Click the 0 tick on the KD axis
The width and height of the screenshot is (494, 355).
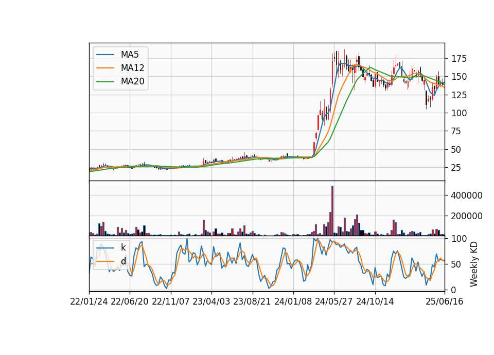click(x=454, y=290)
